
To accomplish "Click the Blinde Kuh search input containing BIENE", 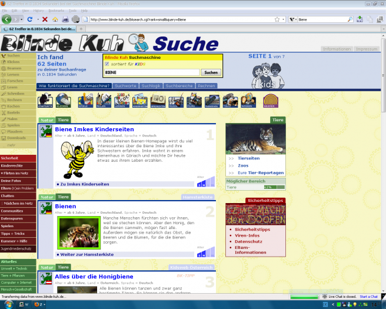I will [x=152, y=72].
